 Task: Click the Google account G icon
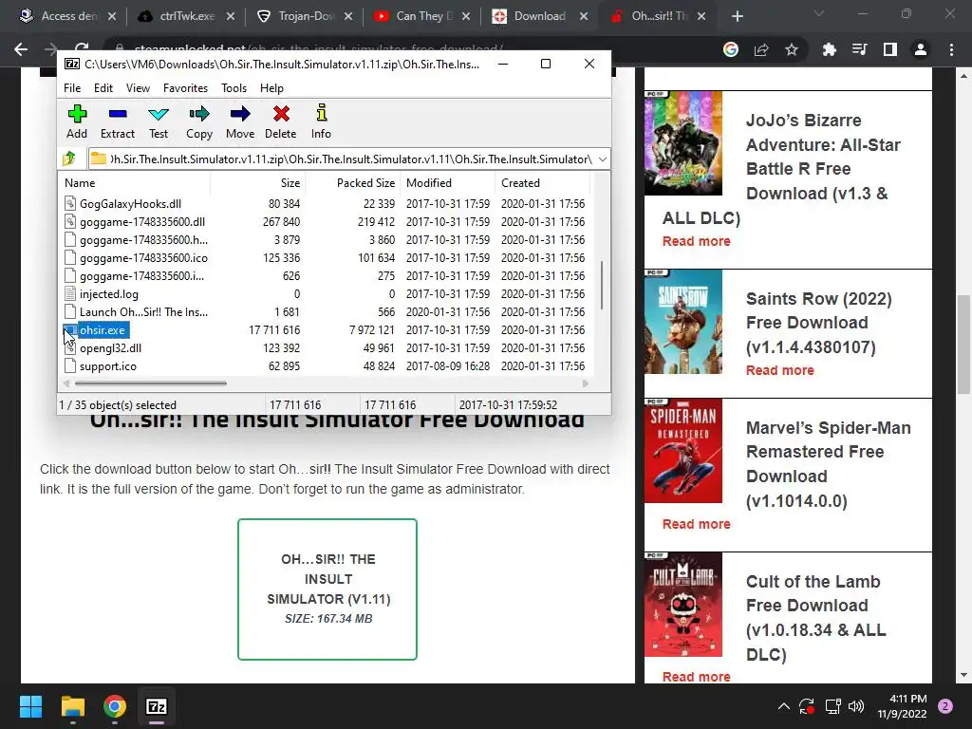pos(731,49)
